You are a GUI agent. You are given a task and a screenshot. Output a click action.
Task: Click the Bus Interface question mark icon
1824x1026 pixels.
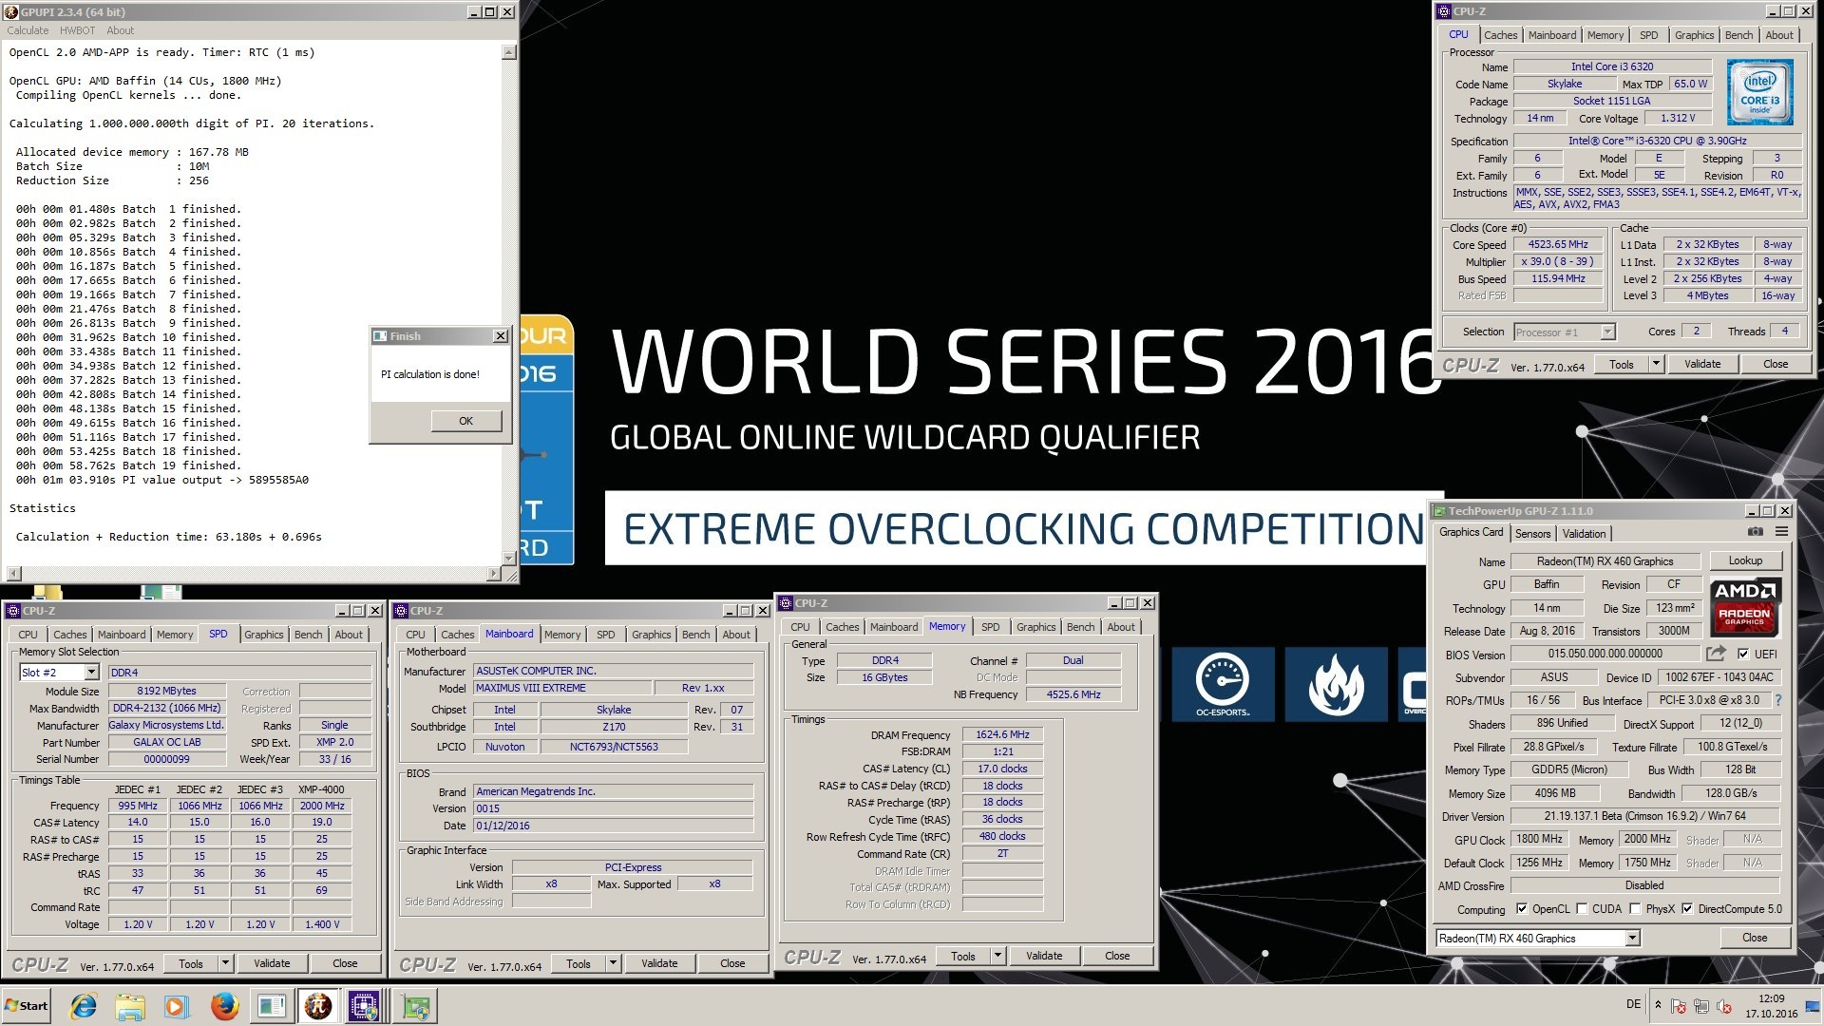[1777, 700]
